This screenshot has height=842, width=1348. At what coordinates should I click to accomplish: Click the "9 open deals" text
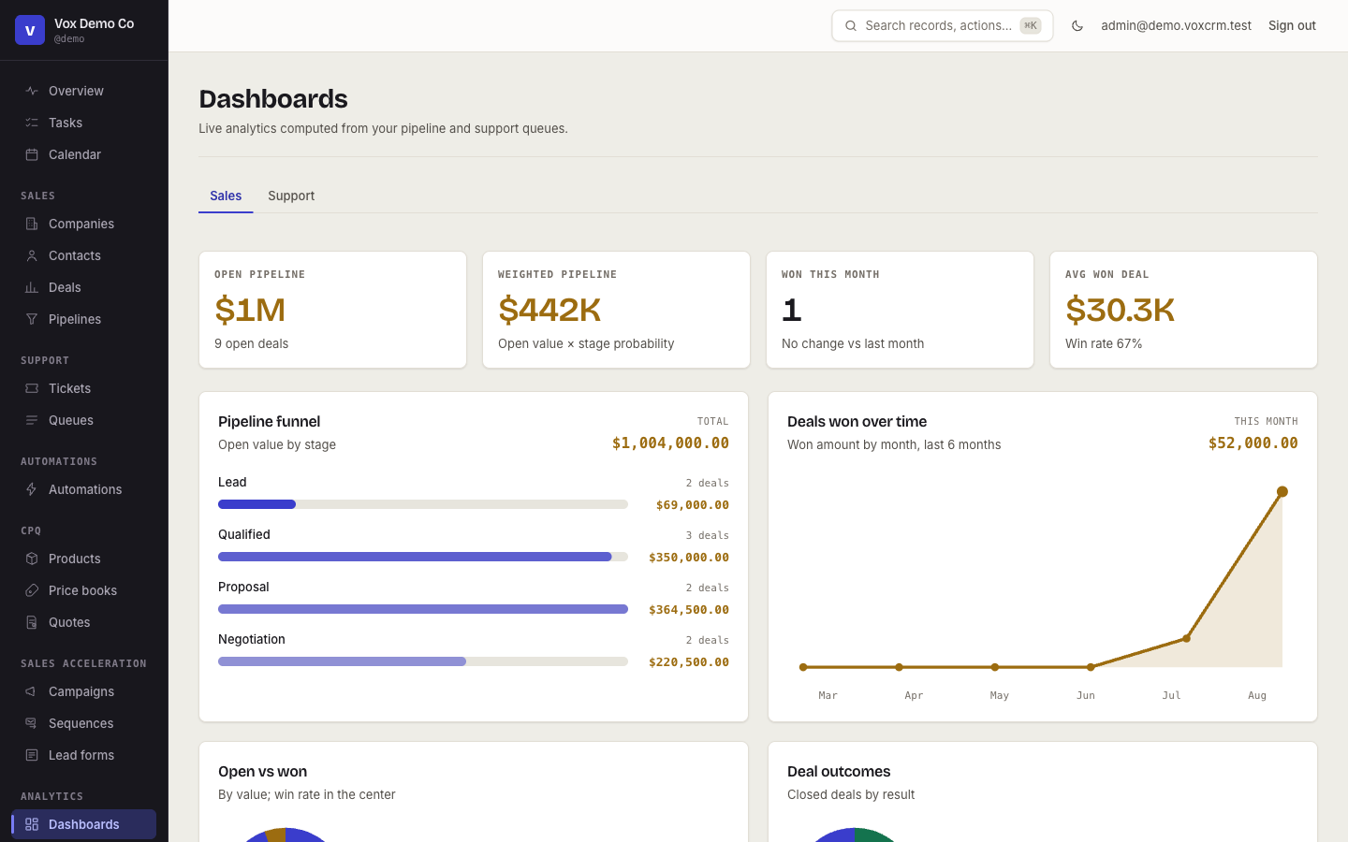(251, 343)
